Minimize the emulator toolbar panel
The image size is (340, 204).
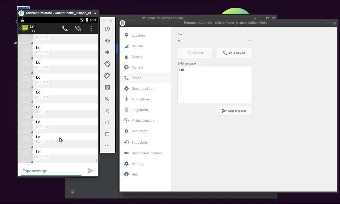(x=104, y=21)
